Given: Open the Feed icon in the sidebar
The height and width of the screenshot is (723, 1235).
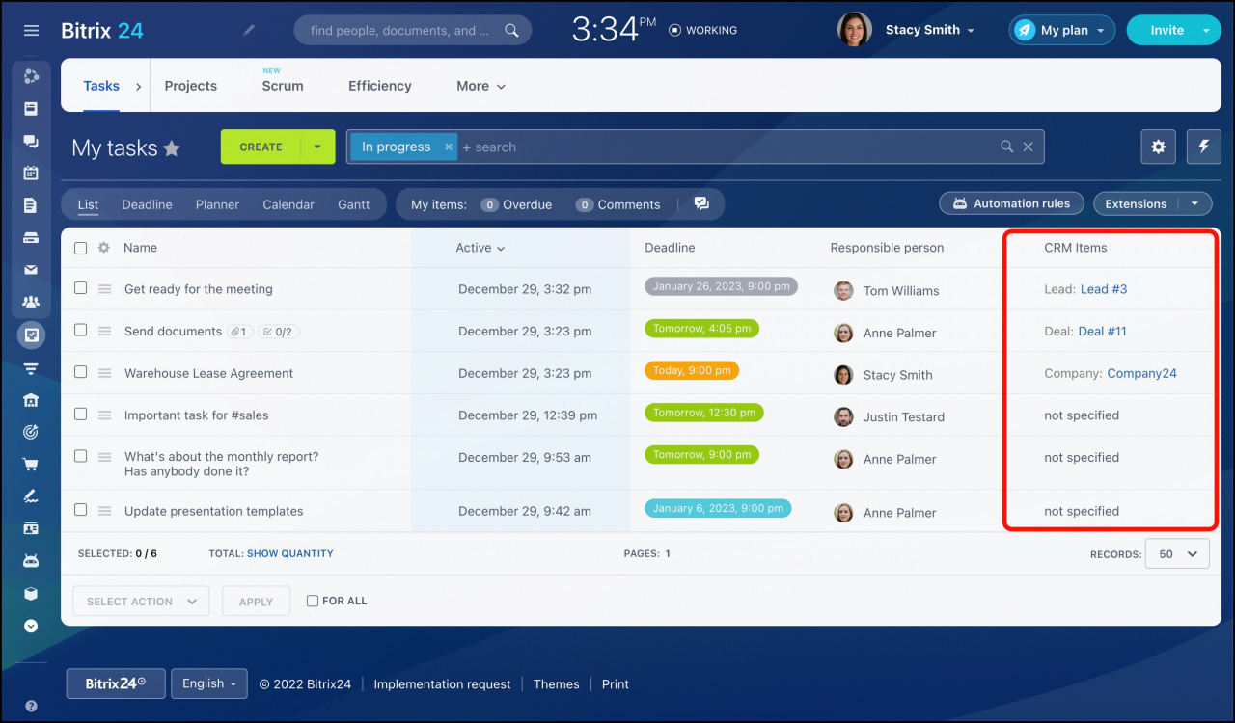Looking at the screenshot, I should [31, 109].
